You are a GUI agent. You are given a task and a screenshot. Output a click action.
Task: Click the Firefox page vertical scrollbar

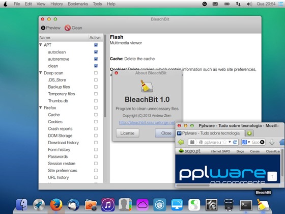[x=282, y=163]
